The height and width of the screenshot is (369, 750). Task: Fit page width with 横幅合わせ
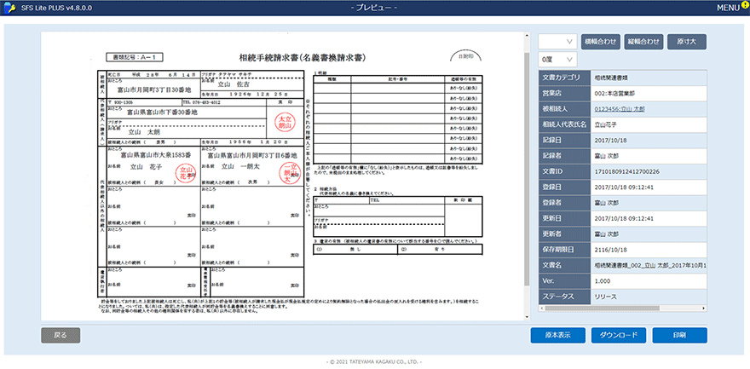[x=600, y=41]
